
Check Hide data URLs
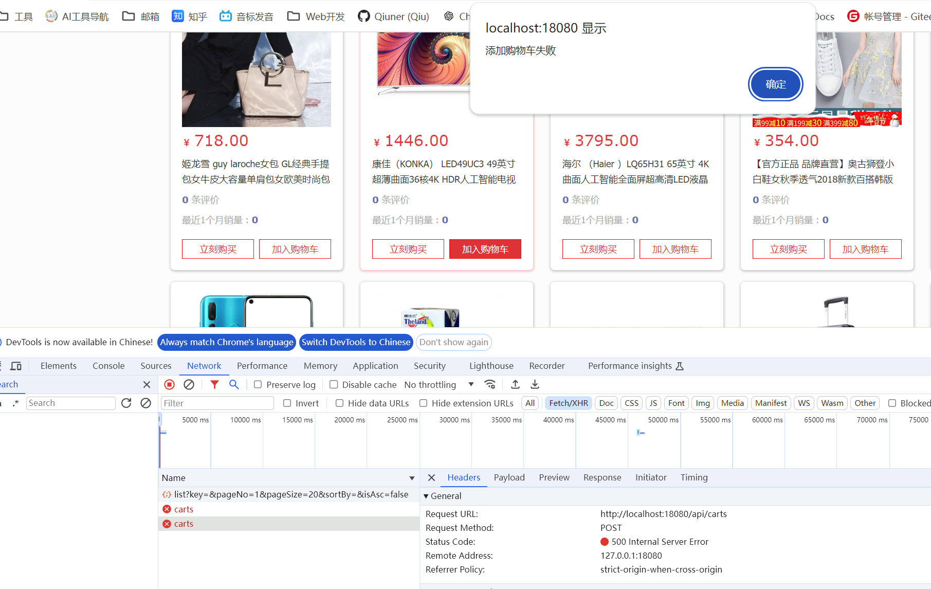[x=339, y=403]
